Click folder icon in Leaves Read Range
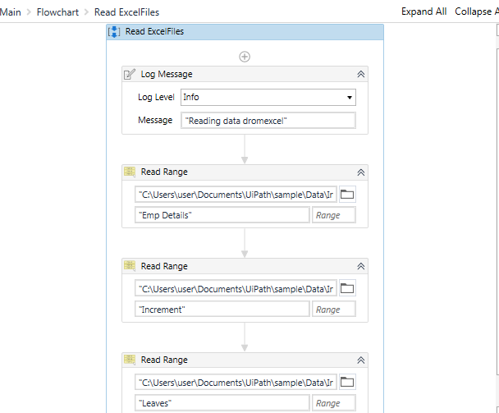 (x=347, y=382)
